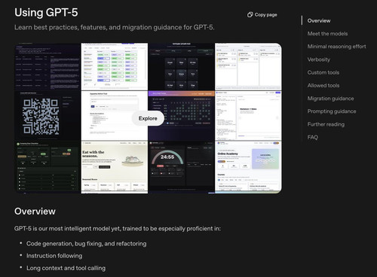Click the Copy page icon

pyautogui.click(x=250, y=15)
